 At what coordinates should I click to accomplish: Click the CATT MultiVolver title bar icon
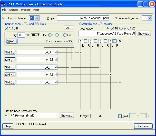(x=4, y=4)
